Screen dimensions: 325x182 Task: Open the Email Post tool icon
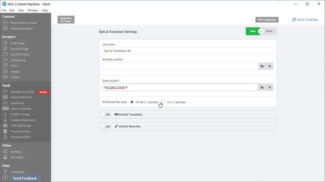coord(5,103)
